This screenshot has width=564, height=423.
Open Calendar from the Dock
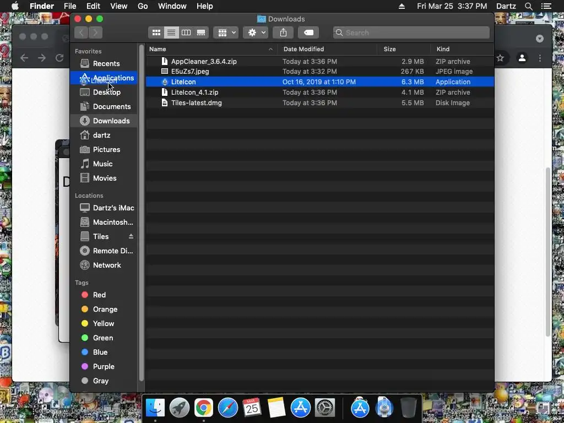(252, 408)
